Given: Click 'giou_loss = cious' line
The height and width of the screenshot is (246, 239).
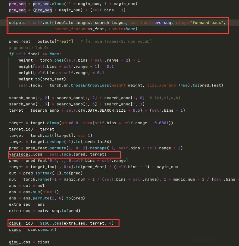Looking at the screenshot, I should [29, 242].
